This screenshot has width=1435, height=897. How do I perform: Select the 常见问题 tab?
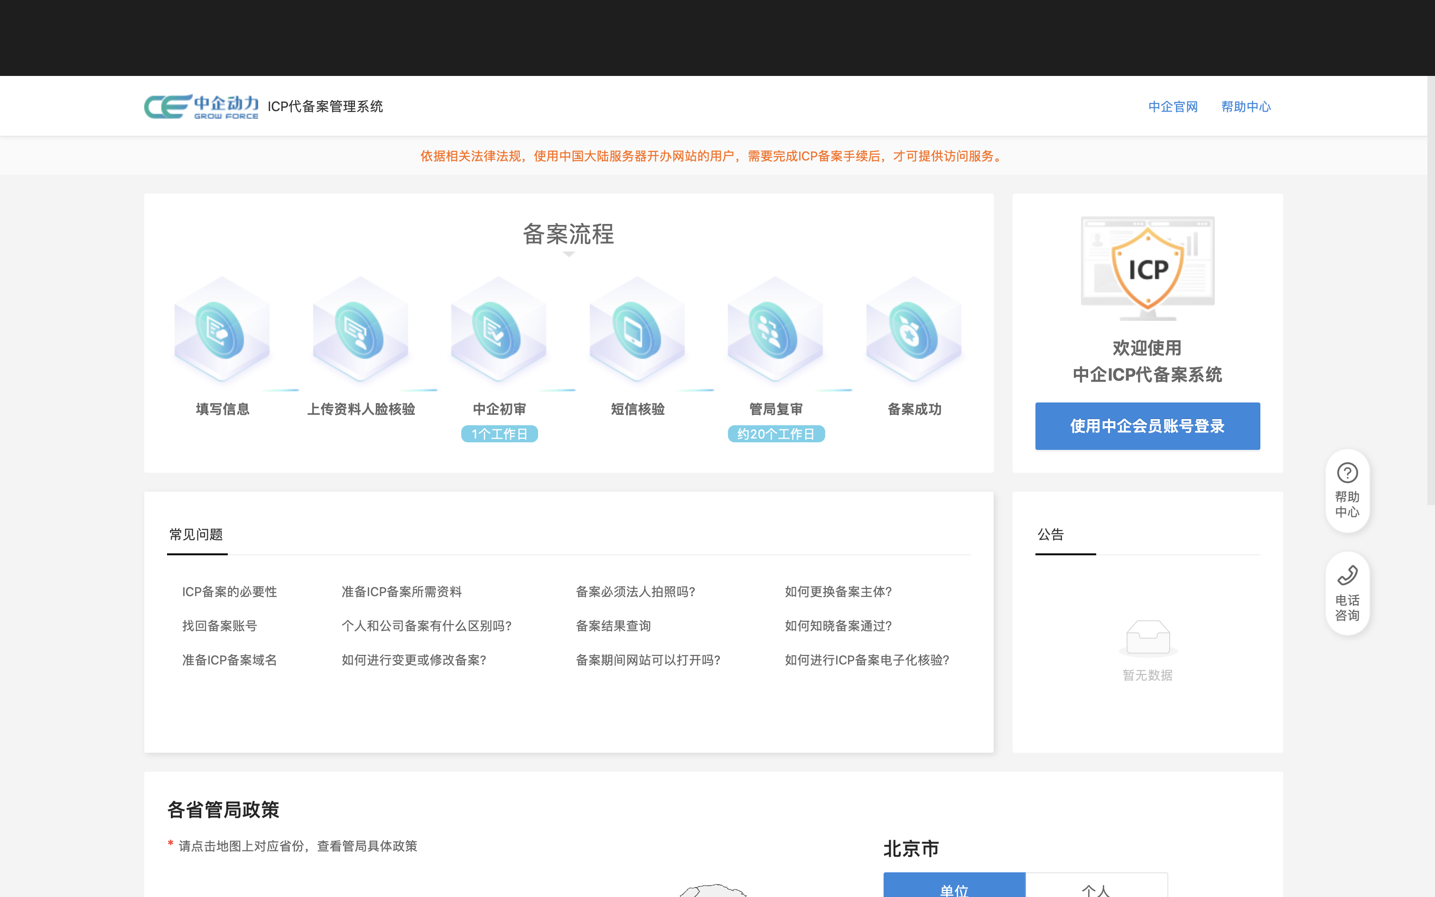coord(196,535)
